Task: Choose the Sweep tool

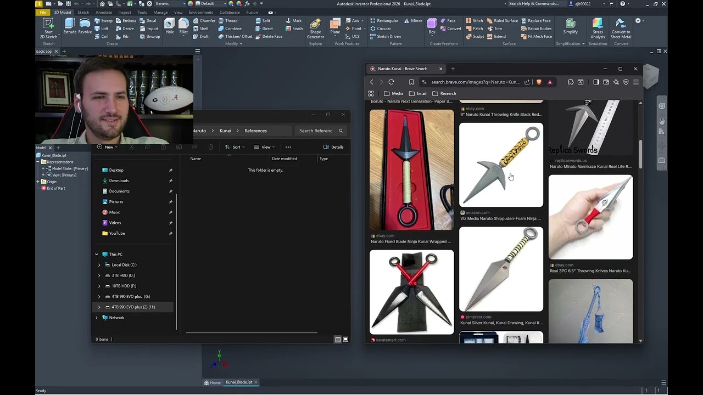Action: pyautogui.click(x=103, y=21)
